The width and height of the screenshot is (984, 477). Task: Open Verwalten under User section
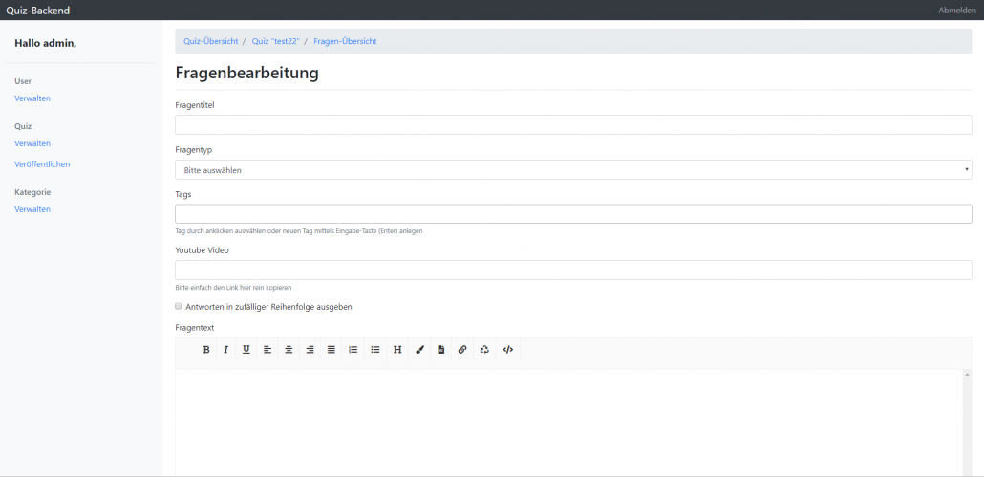32,98
